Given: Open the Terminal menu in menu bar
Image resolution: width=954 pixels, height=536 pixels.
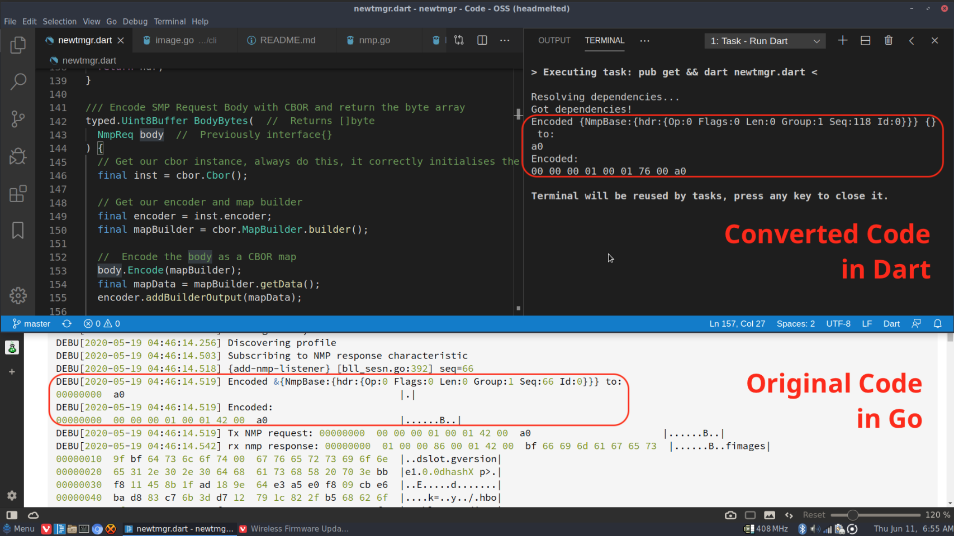Looking at the screenshot, I should [x=169, y=21].
